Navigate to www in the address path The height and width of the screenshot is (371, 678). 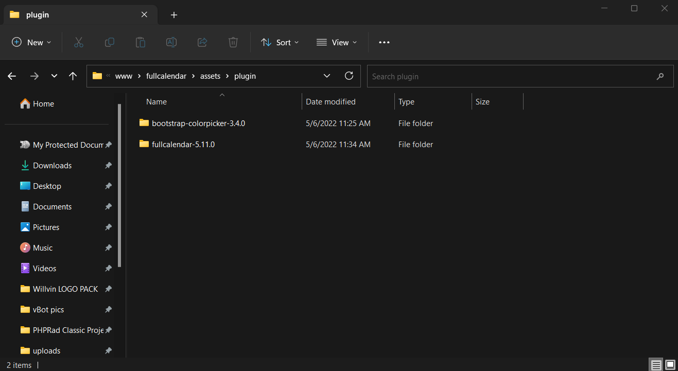pyautogui.click(x=124, y=76)
